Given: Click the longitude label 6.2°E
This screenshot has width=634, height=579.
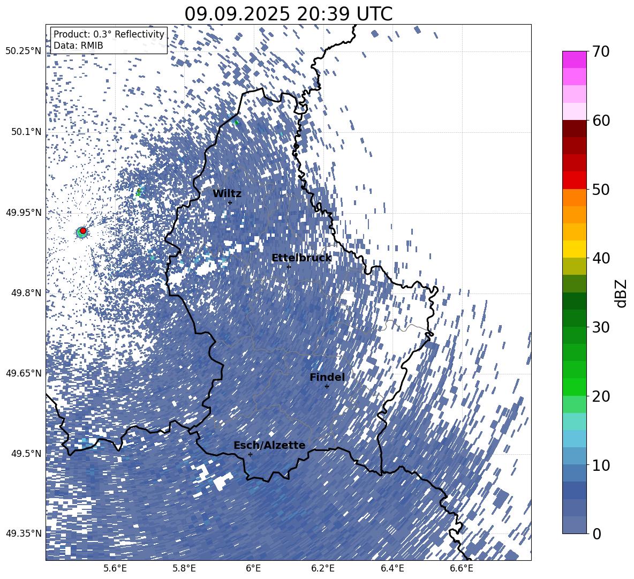Looking at the screenshot, I should click(x=323, y=569).
